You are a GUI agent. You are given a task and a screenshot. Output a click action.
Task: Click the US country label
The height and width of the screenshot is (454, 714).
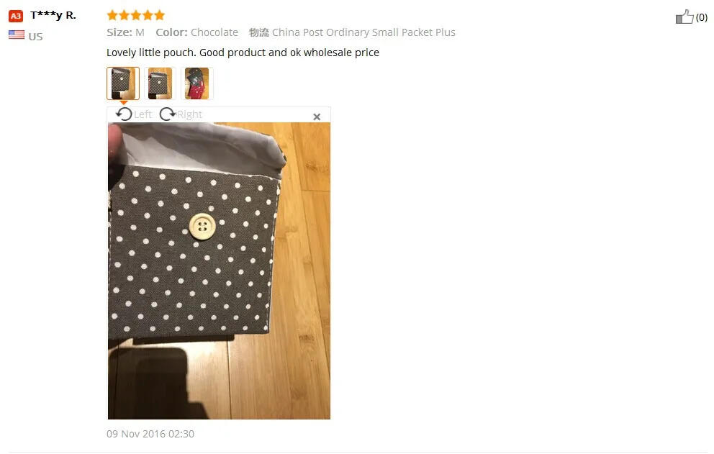click(x=35, y=37)
